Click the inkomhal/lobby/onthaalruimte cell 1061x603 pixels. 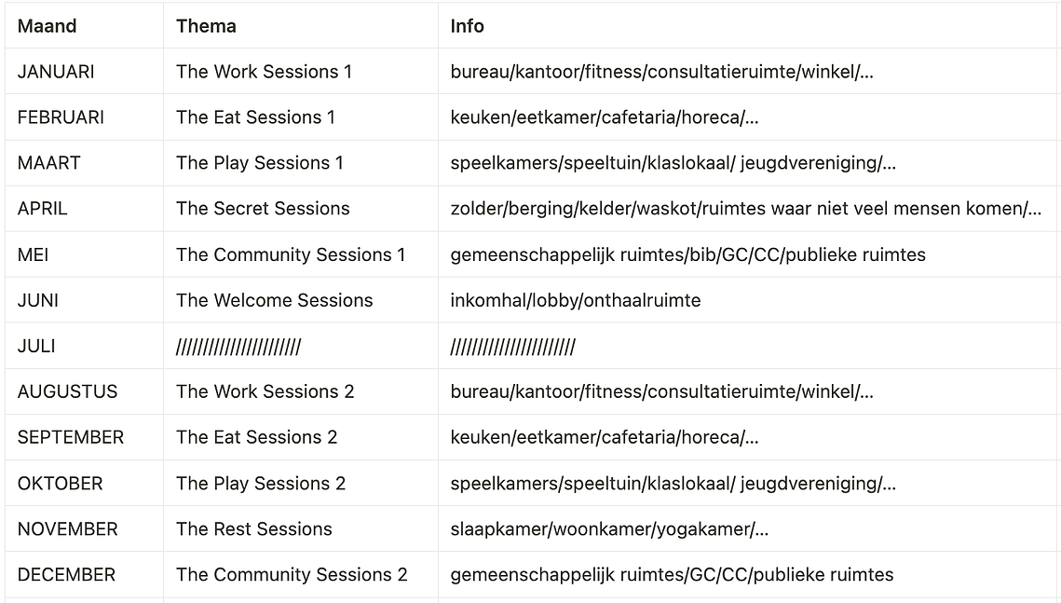point(749,300)
